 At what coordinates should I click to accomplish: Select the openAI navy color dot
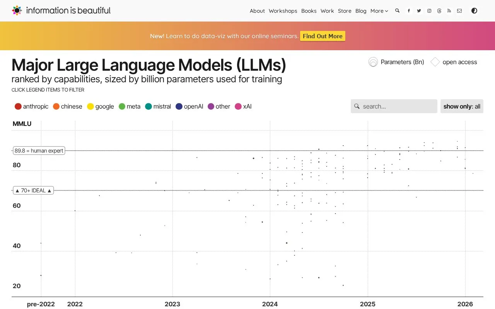point(179,106)
